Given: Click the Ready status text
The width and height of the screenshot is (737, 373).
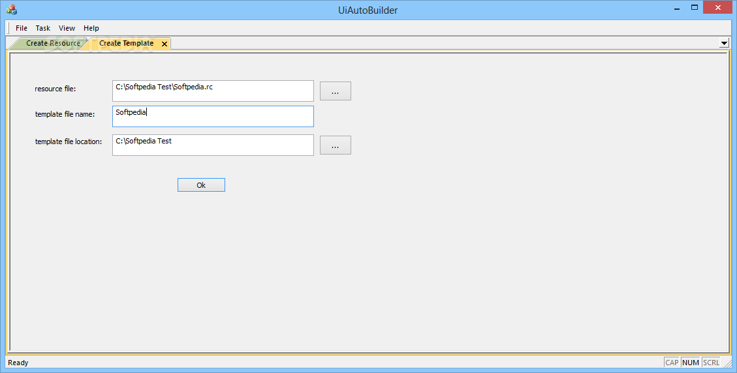Looking at the screenshot, I should pyautogui.click(x=18, y=363).
